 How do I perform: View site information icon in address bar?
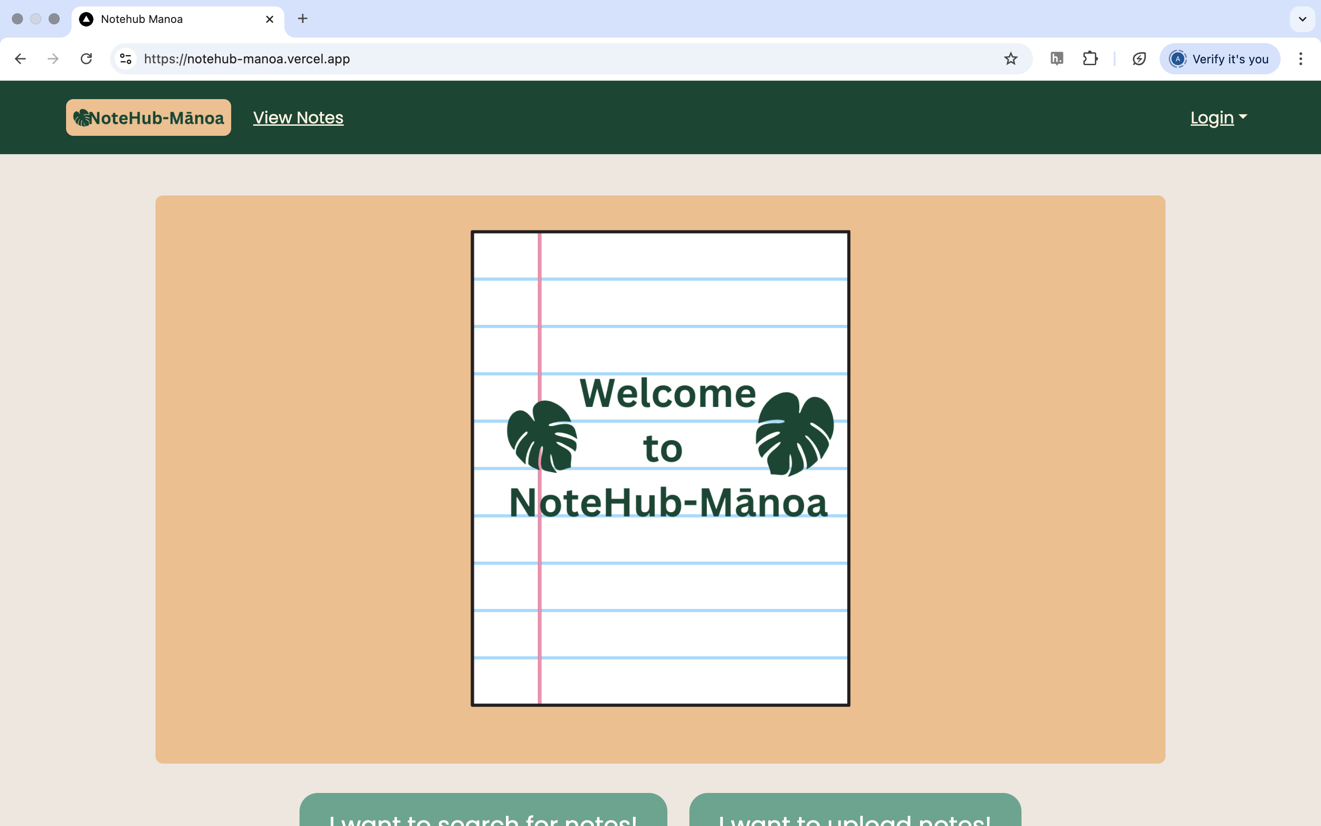click(126, 58)
